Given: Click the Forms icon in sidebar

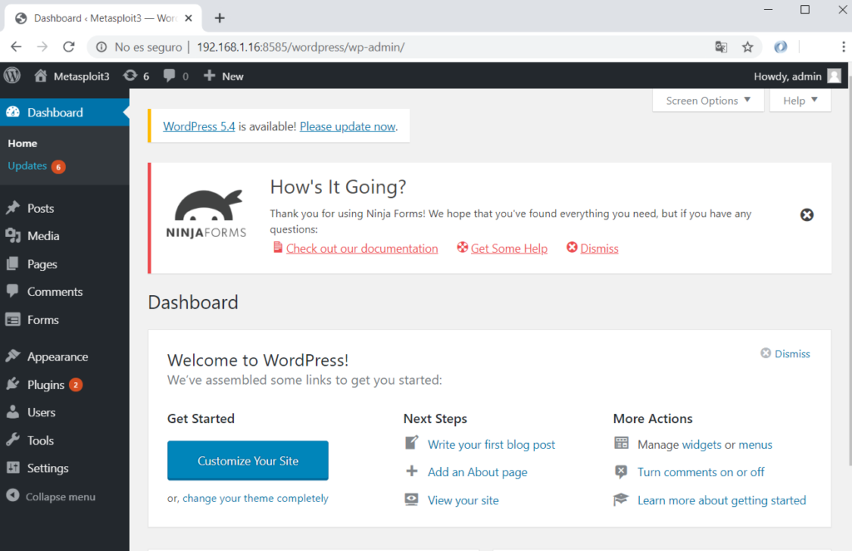Looking at the screenshot, I should (13, 320).
